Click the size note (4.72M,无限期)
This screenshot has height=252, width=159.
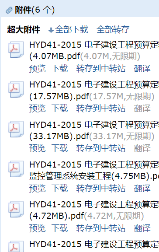pos(114,216)
